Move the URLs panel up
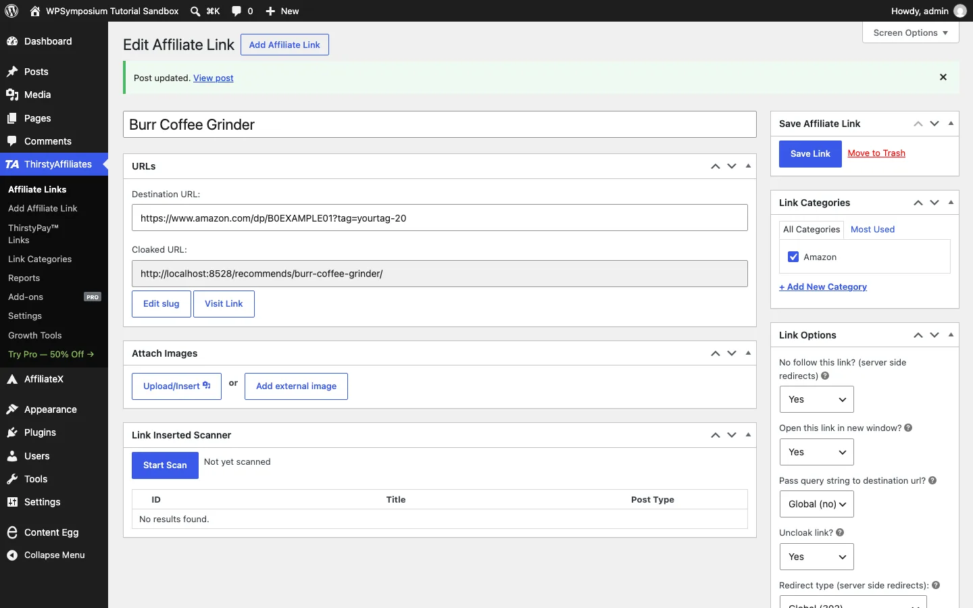 (x=716, y=166)
